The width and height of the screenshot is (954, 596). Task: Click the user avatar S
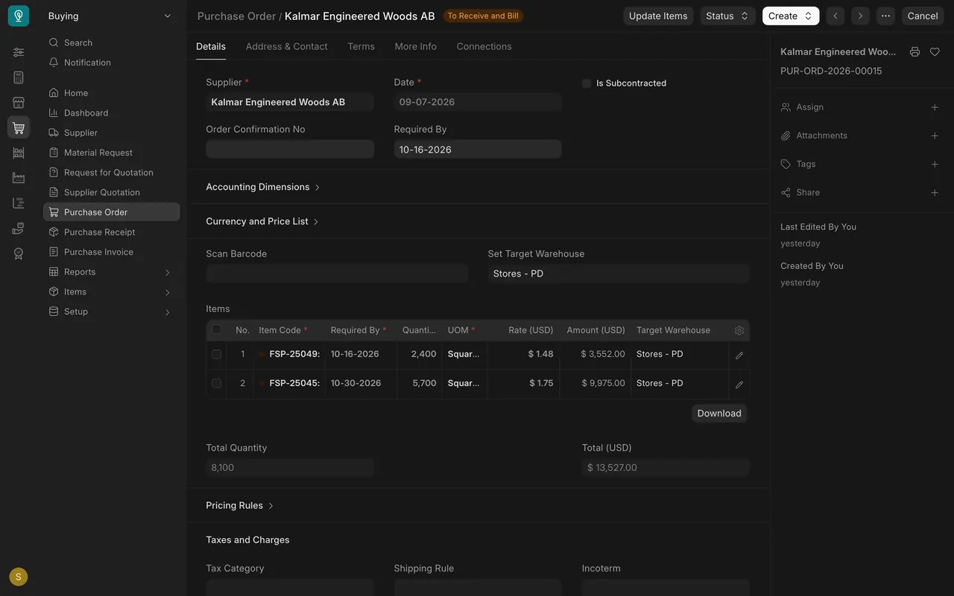coord(19,577)
